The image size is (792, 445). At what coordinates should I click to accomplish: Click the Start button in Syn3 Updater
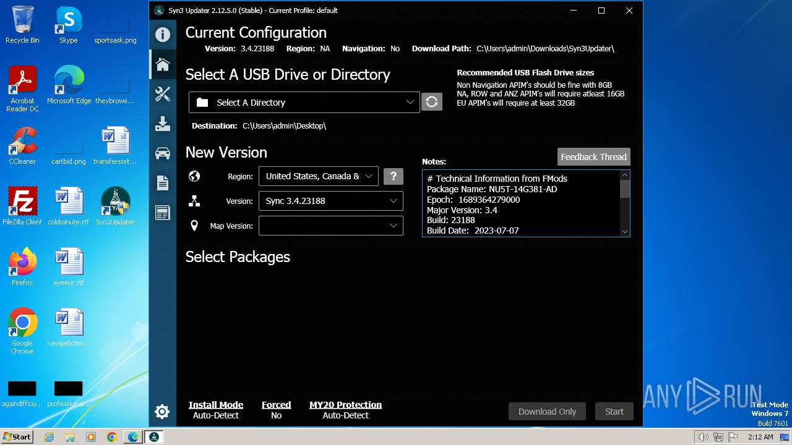point(614,412)
